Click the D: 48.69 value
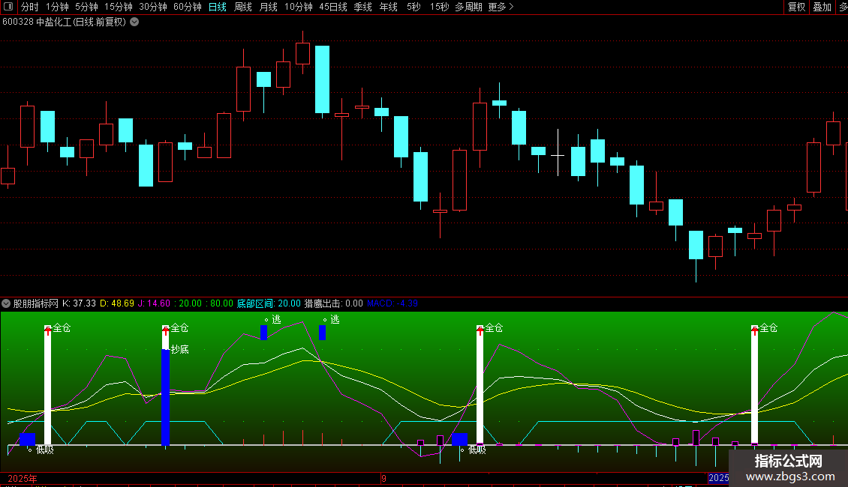 pos(117,303)
